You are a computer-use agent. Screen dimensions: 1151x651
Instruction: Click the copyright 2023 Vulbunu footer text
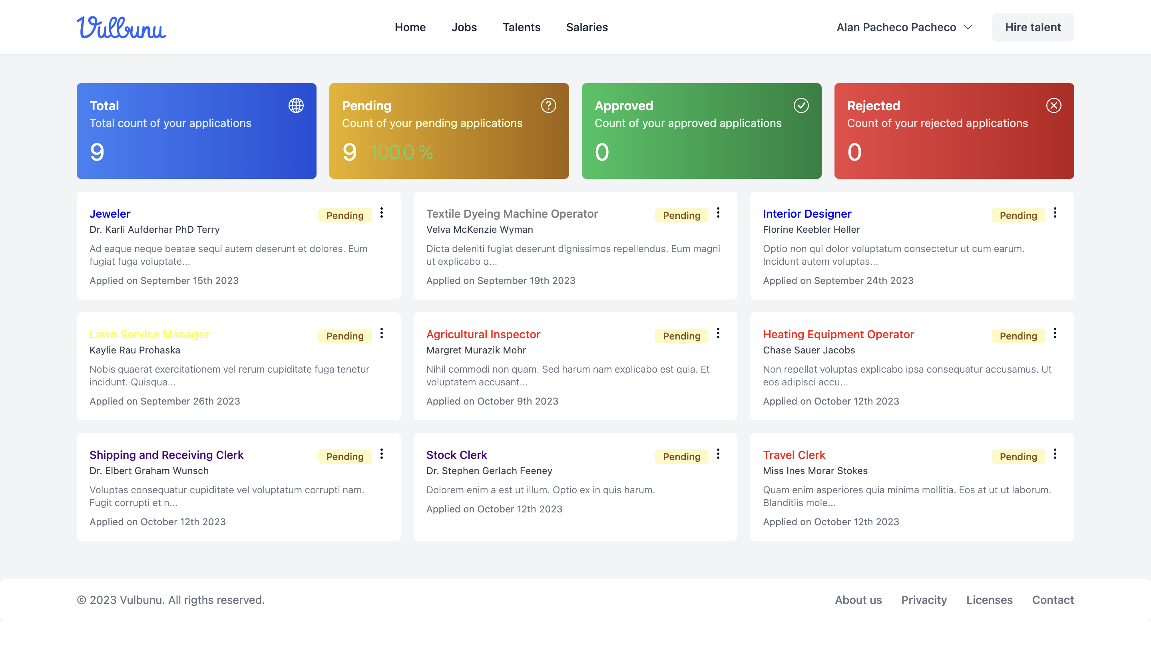(170, 600)
